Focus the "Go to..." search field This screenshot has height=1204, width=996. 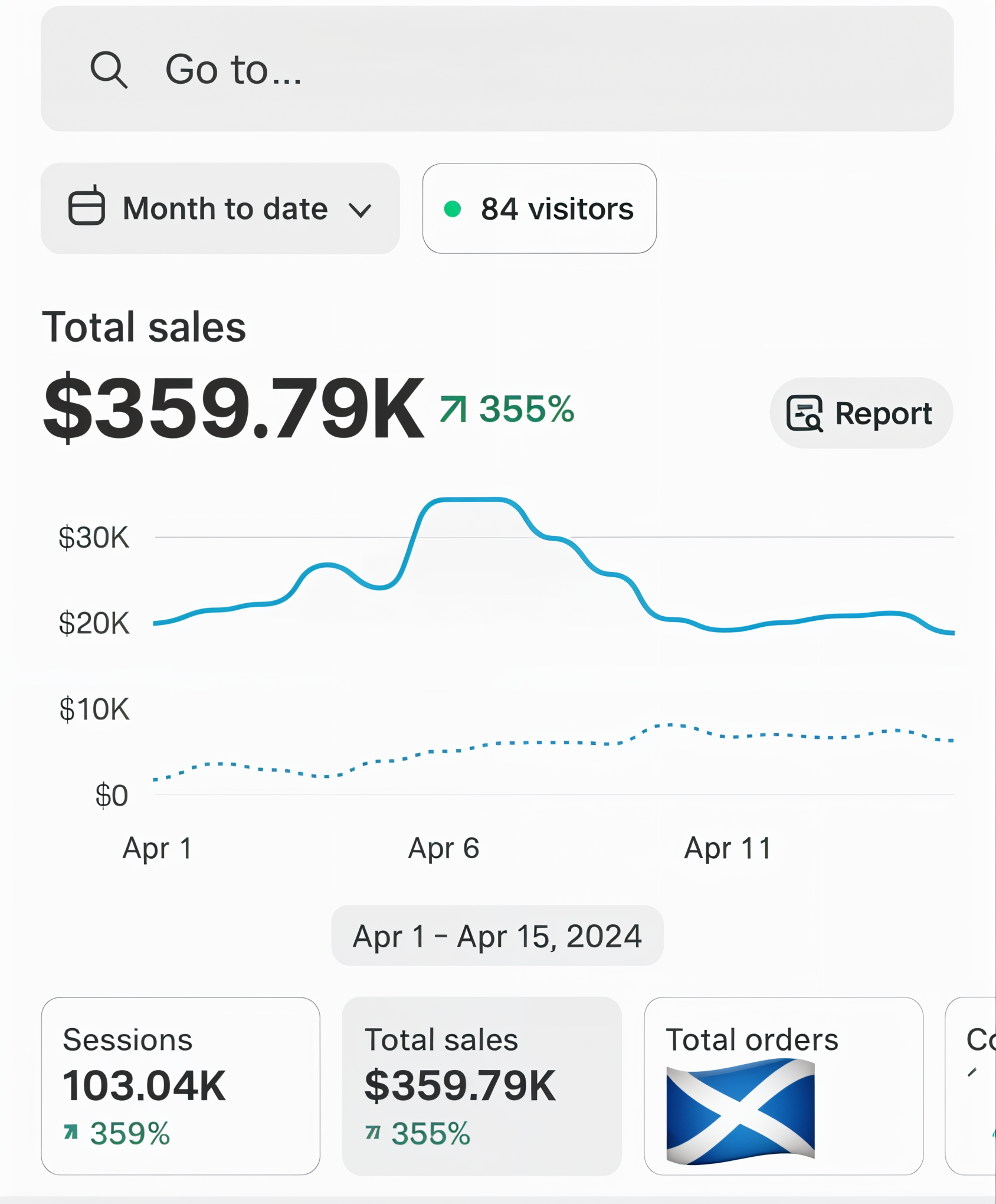(497, 69)
